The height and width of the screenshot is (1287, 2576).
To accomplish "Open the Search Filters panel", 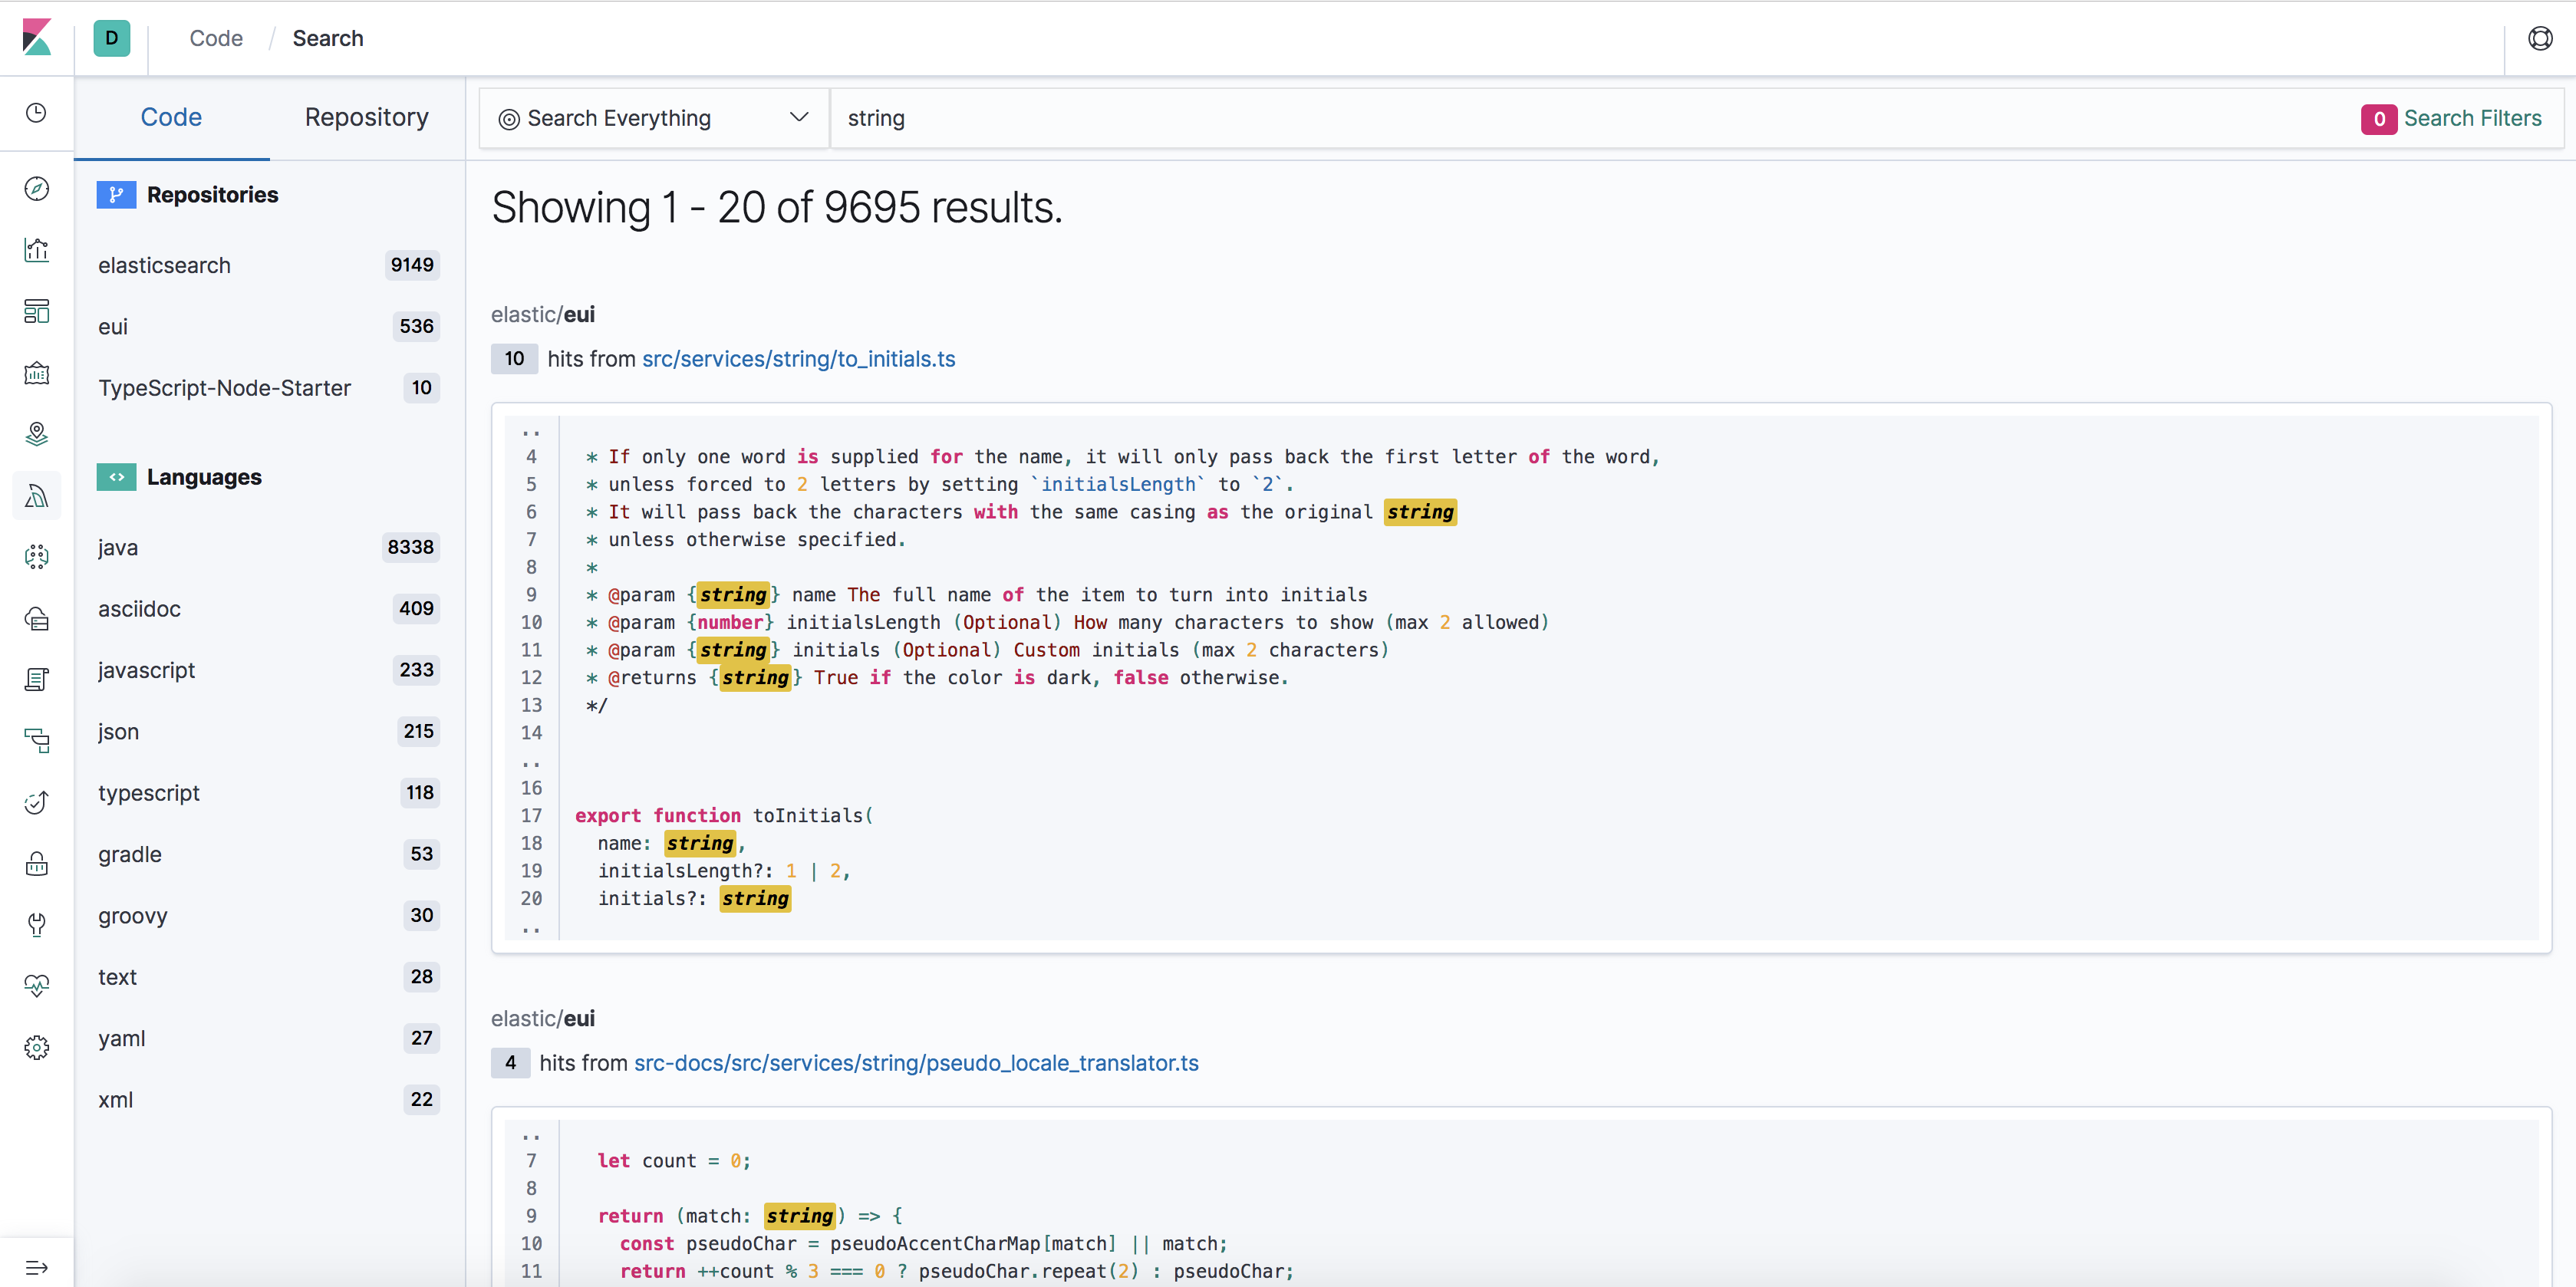I will (2453, 117).
